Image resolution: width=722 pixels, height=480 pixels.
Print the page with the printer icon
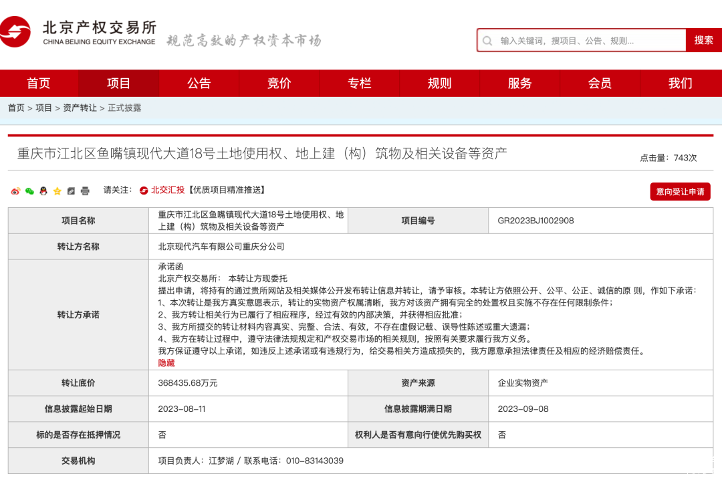pyautogui.click(x=85, y=191)
